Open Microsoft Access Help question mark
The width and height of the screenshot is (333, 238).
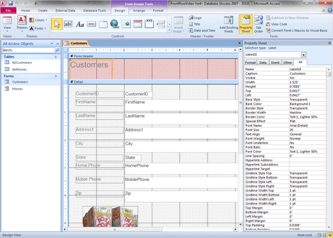(x=330, y=10)
